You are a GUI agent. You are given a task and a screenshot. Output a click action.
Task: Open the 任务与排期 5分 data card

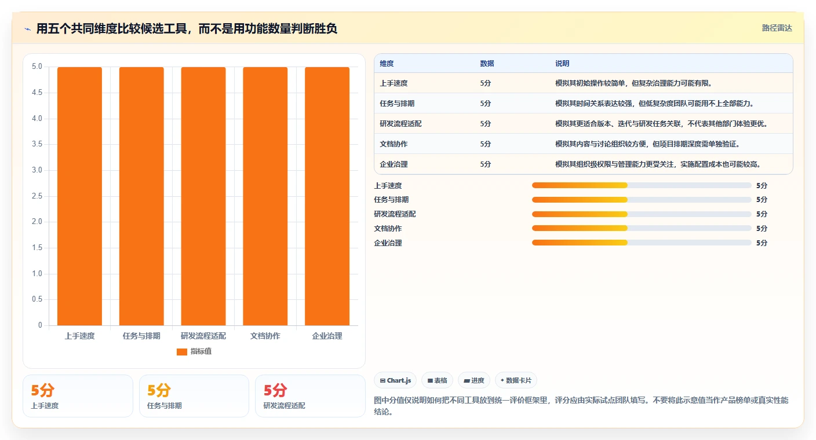tap(194, 396)
